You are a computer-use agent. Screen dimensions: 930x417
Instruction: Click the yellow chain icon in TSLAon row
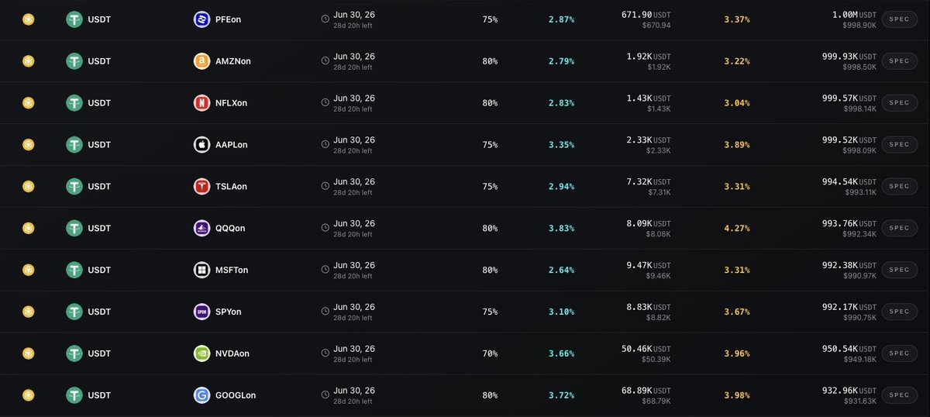[29, 187]
